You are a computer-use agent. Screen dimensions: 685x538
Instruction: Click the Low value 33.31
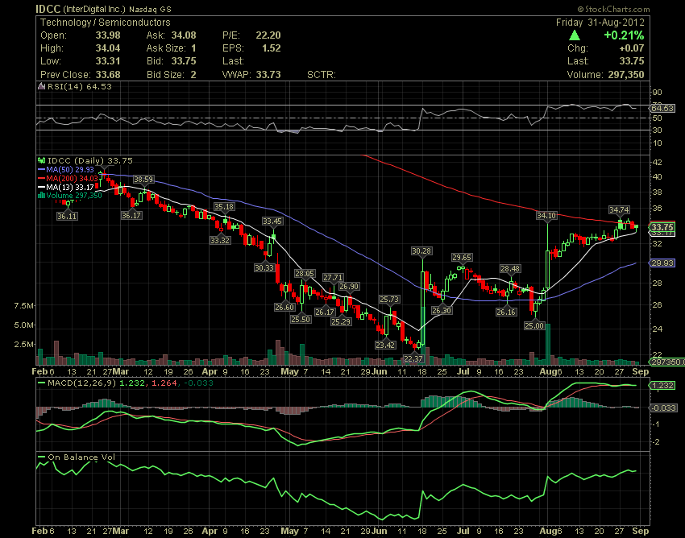coord(108,61)
